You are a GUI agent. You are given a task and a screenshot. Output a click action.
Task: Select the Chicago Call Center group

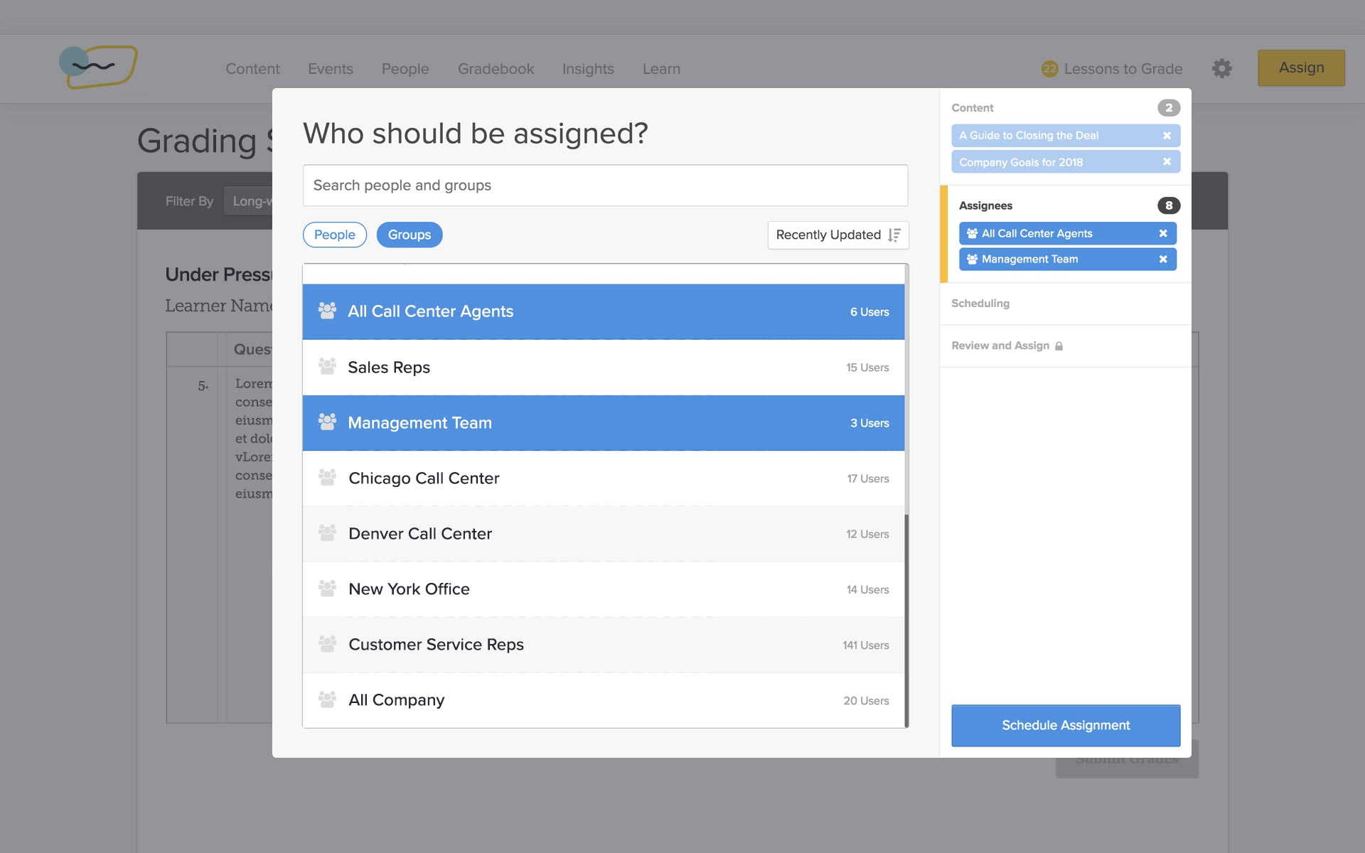pos(603,478)
